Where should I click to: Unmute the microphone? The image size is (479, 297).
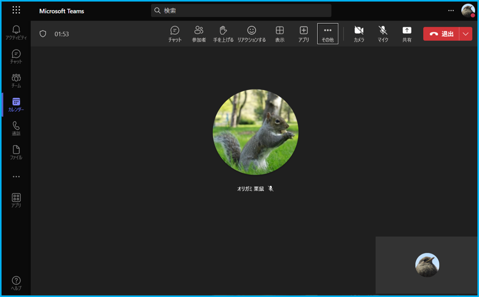tap(383, 33)
